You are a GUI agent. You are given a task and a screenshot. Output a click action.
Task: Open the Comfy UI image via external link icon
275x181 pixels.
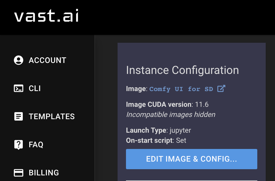pyautogui.click(x=222, y=89)
